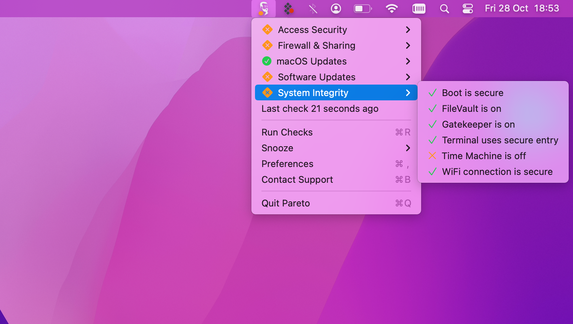
Task: Click green checkmark next to FileVault is on
Action: click(433, 109)
